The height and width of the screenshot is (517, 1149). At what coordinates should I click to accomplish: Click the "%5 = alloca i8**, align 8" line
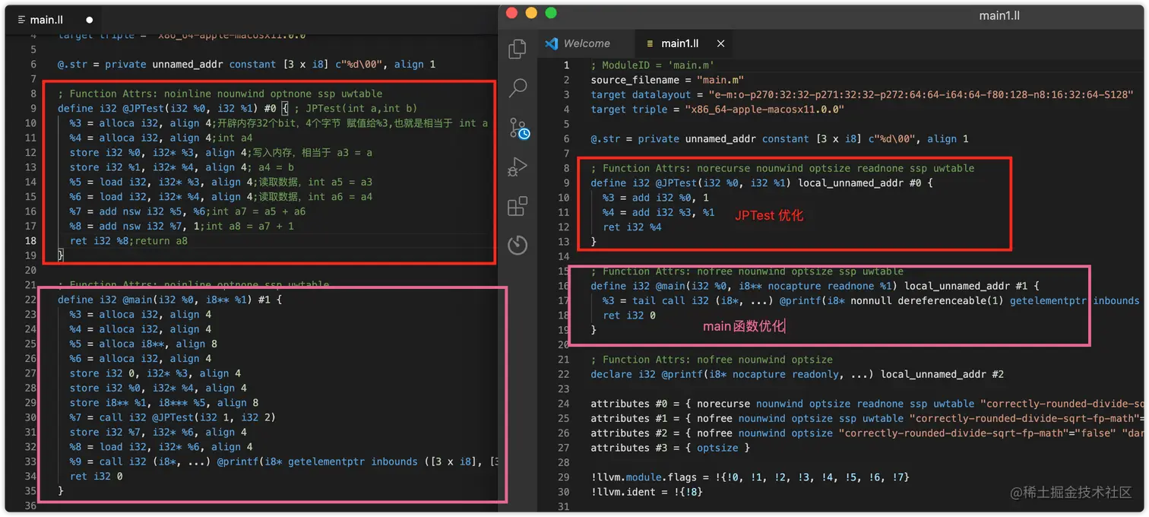click(143, 344)
